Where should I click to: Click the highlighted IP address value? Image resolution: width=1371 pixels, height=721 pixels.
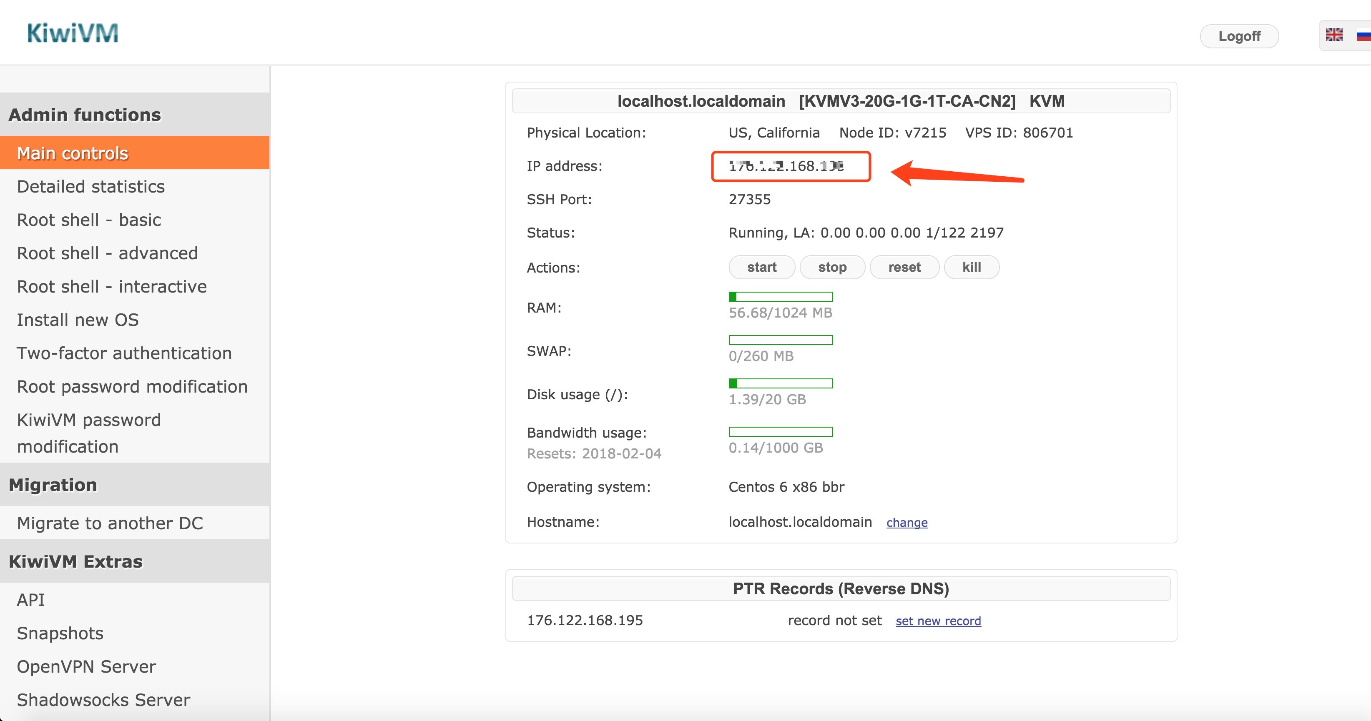786,167
